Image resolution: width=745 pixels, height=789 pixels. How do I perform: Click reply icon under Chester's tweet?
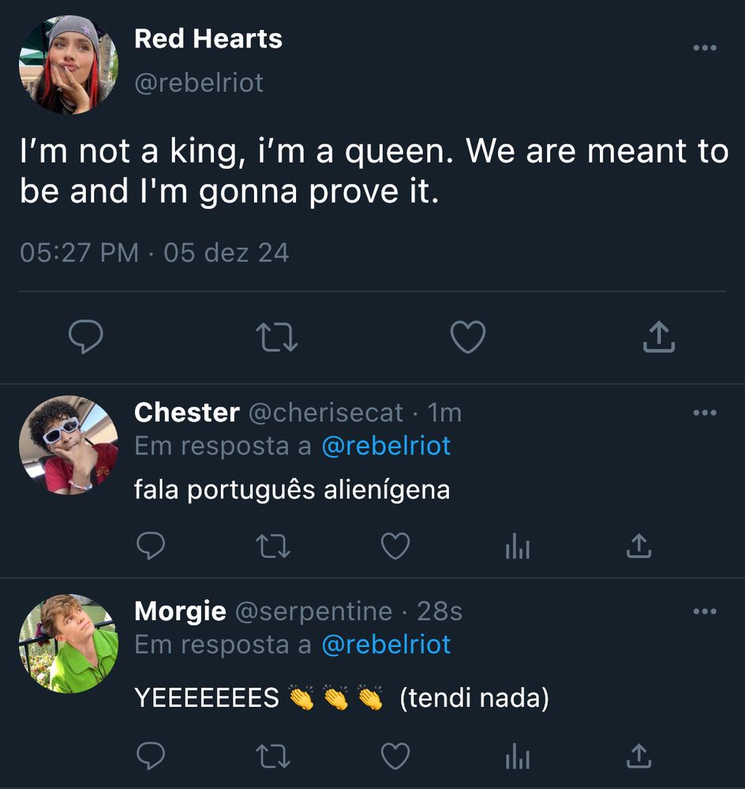[x=151, y=545]
